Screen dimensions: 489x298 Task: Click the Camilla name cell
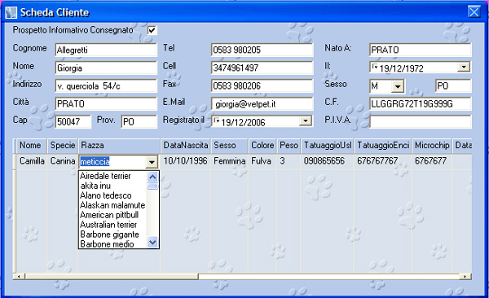32,161
